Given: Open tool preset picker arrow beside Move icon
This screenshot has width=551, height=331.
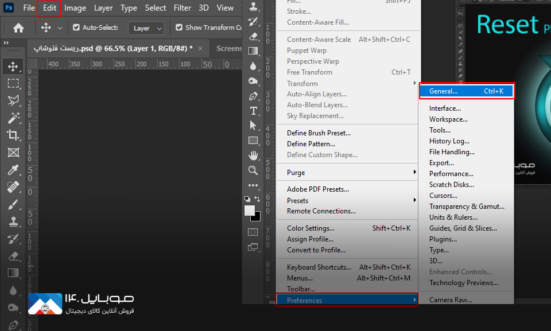Looking at the screenshot, I should click(60, 28).
